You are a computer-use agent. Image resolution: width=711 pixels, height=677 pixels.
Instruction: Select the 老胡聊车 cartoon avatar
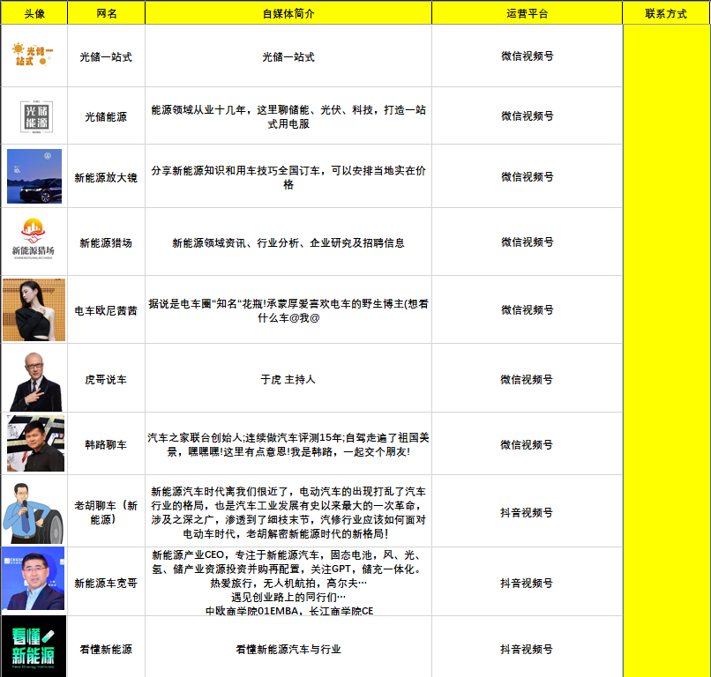[x=34, y=512]
